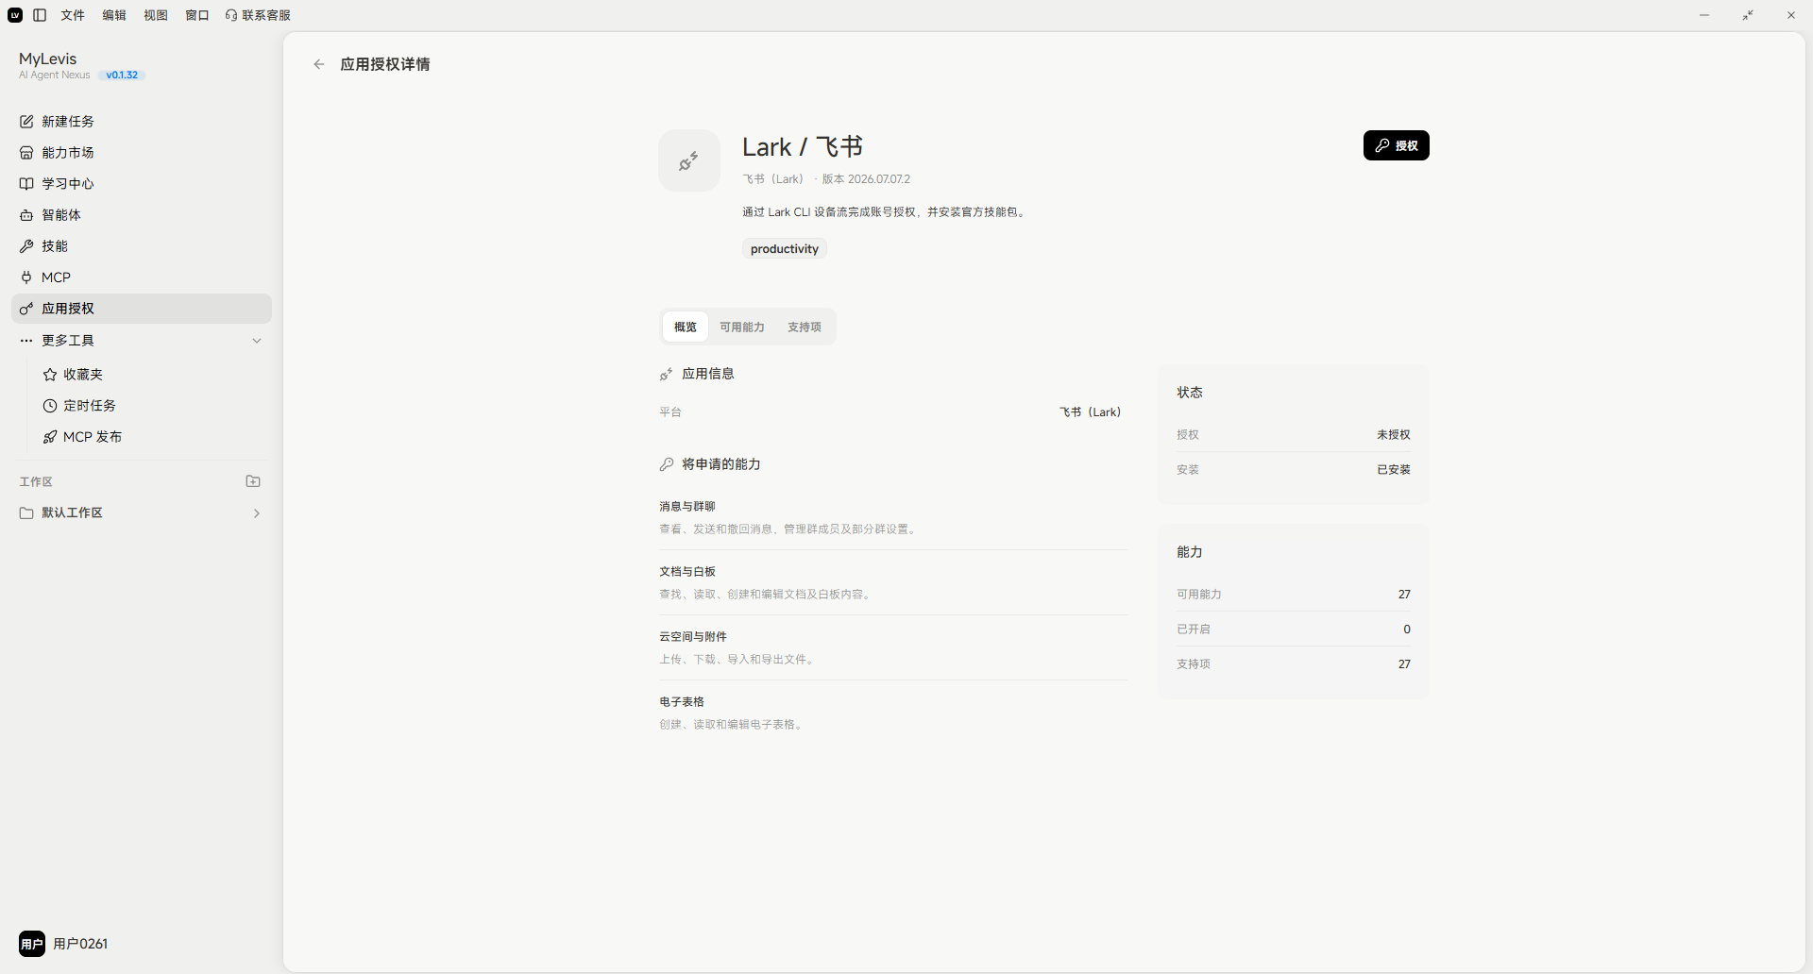This screenshot has width=1813, height=974.
Task: Click the 新建任务 sidebar label
Action: [68, 122]
